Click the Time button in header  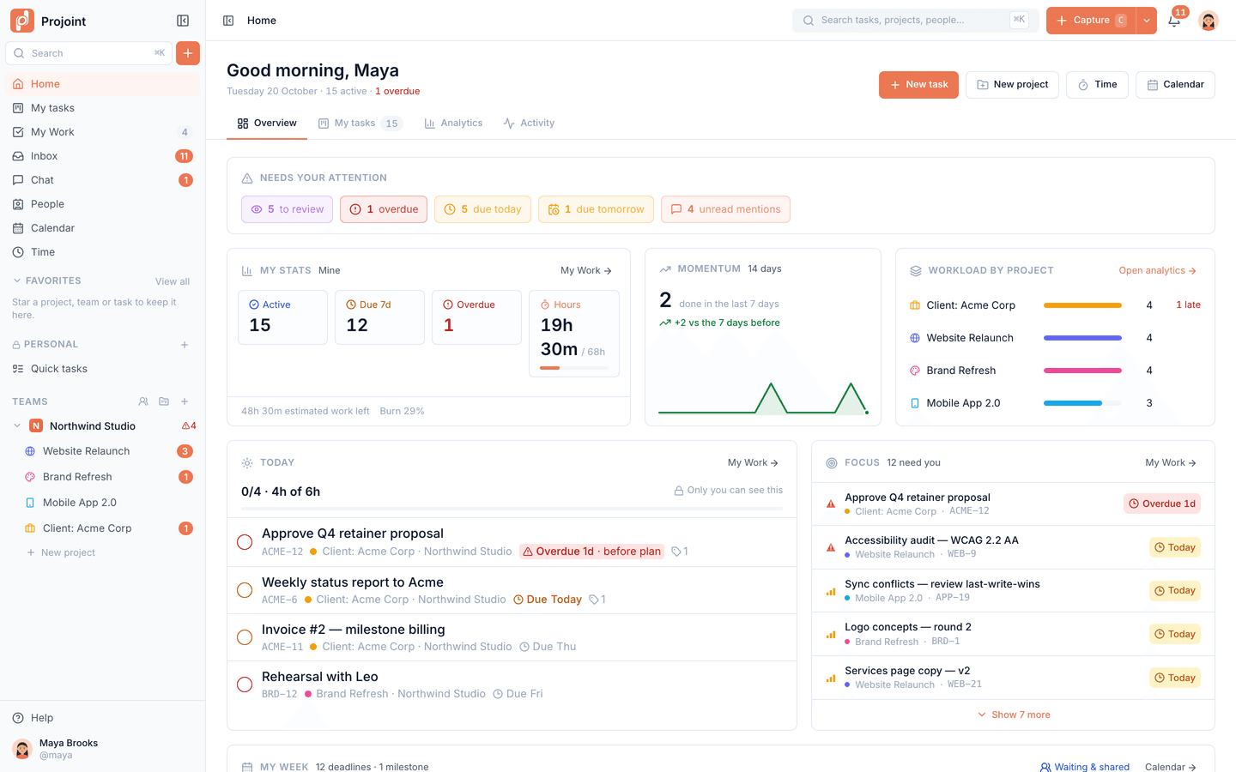click(1097, 85)
